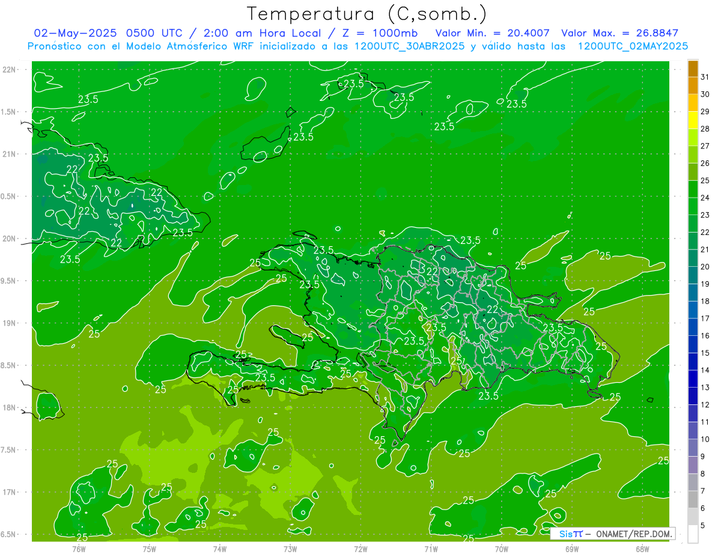
Task: Click the "1200UTC_02MAY2025" valid-until time
Action: 633,46
